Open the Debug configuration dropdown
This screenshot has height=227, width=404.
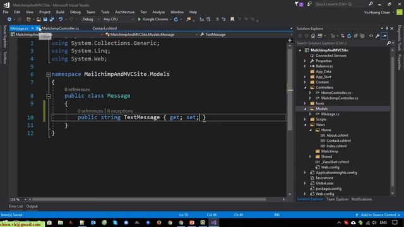[90, 20]
